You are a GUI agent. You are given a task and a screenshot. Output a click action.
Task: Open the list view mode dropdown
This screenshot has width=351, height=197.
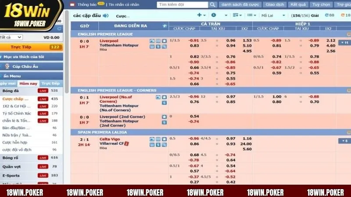(x=251, y=15)
